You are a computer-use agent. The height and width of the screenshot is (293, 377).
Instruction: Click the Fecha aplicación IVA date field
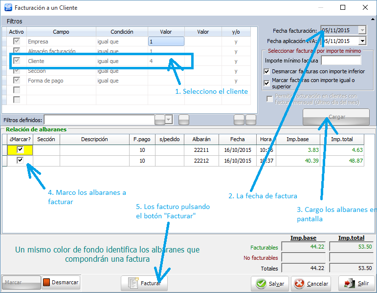tap(340, 41)
